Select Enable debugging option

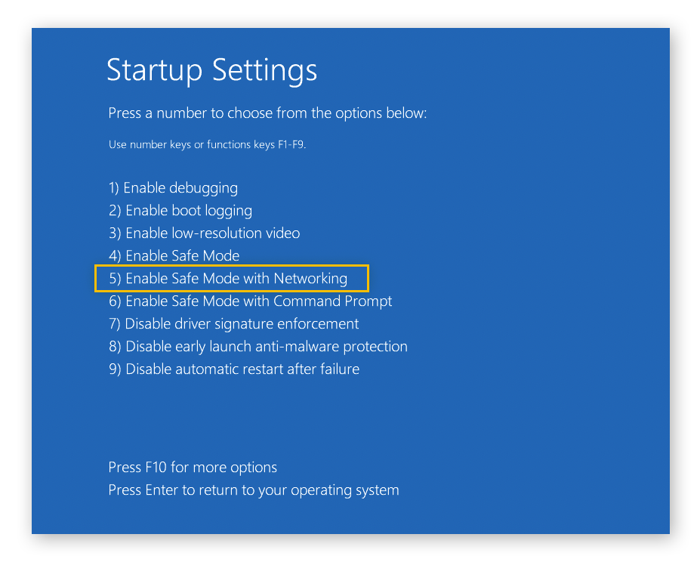[173, 188]
